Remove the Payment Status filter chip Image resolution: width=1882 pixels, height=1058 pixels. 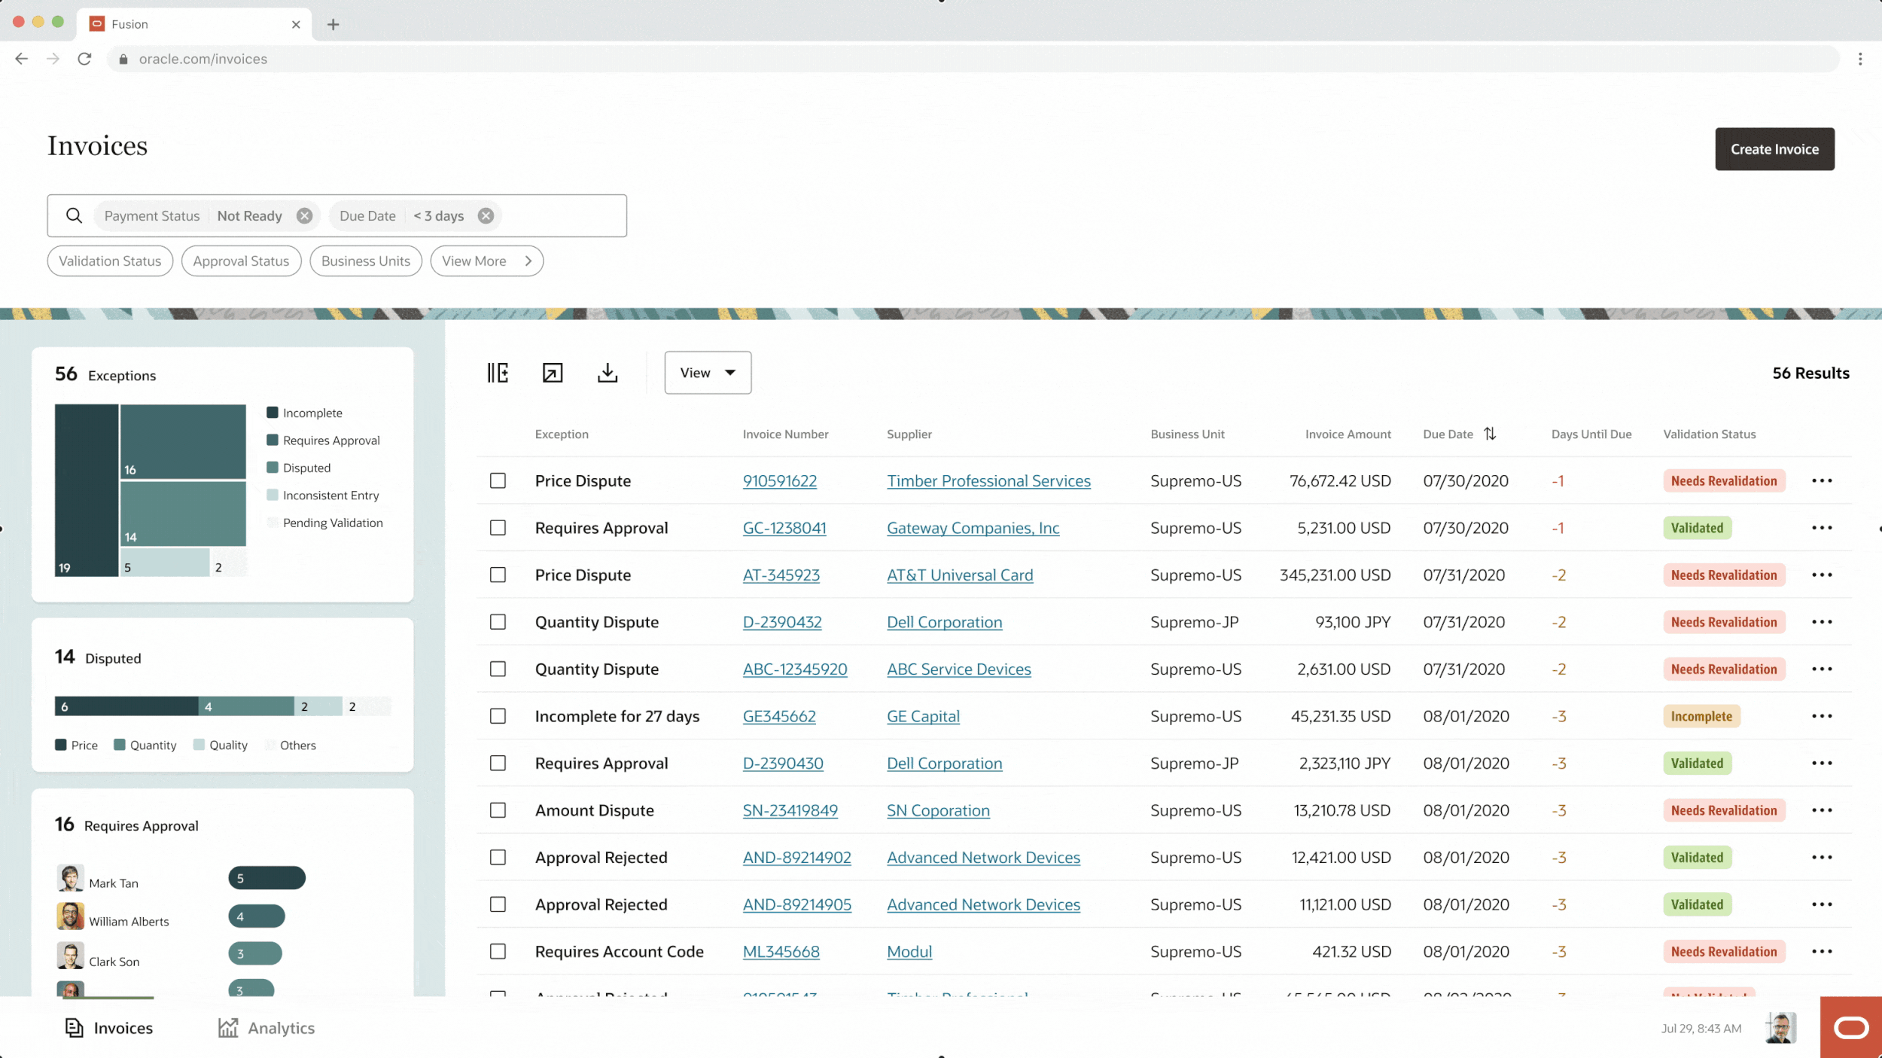click(304, 216)
